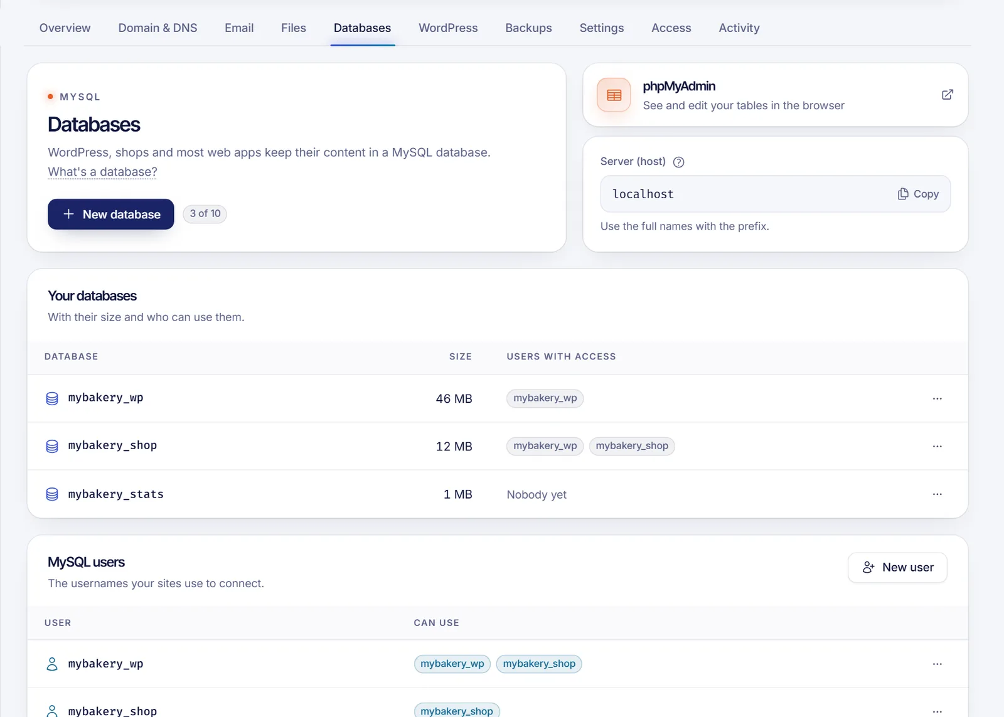1004x717 pixels.
Task: Click mybakery_wp user name
Action: 105,664
